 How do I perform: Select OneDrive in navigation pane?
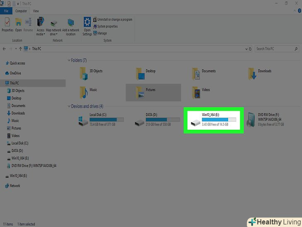[x=13, y=73]
